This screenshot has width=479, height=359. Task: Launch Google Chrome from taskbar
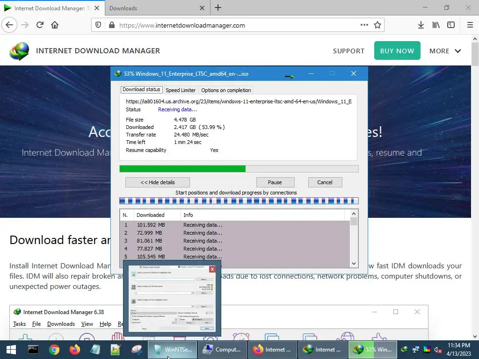pos(54,350)
